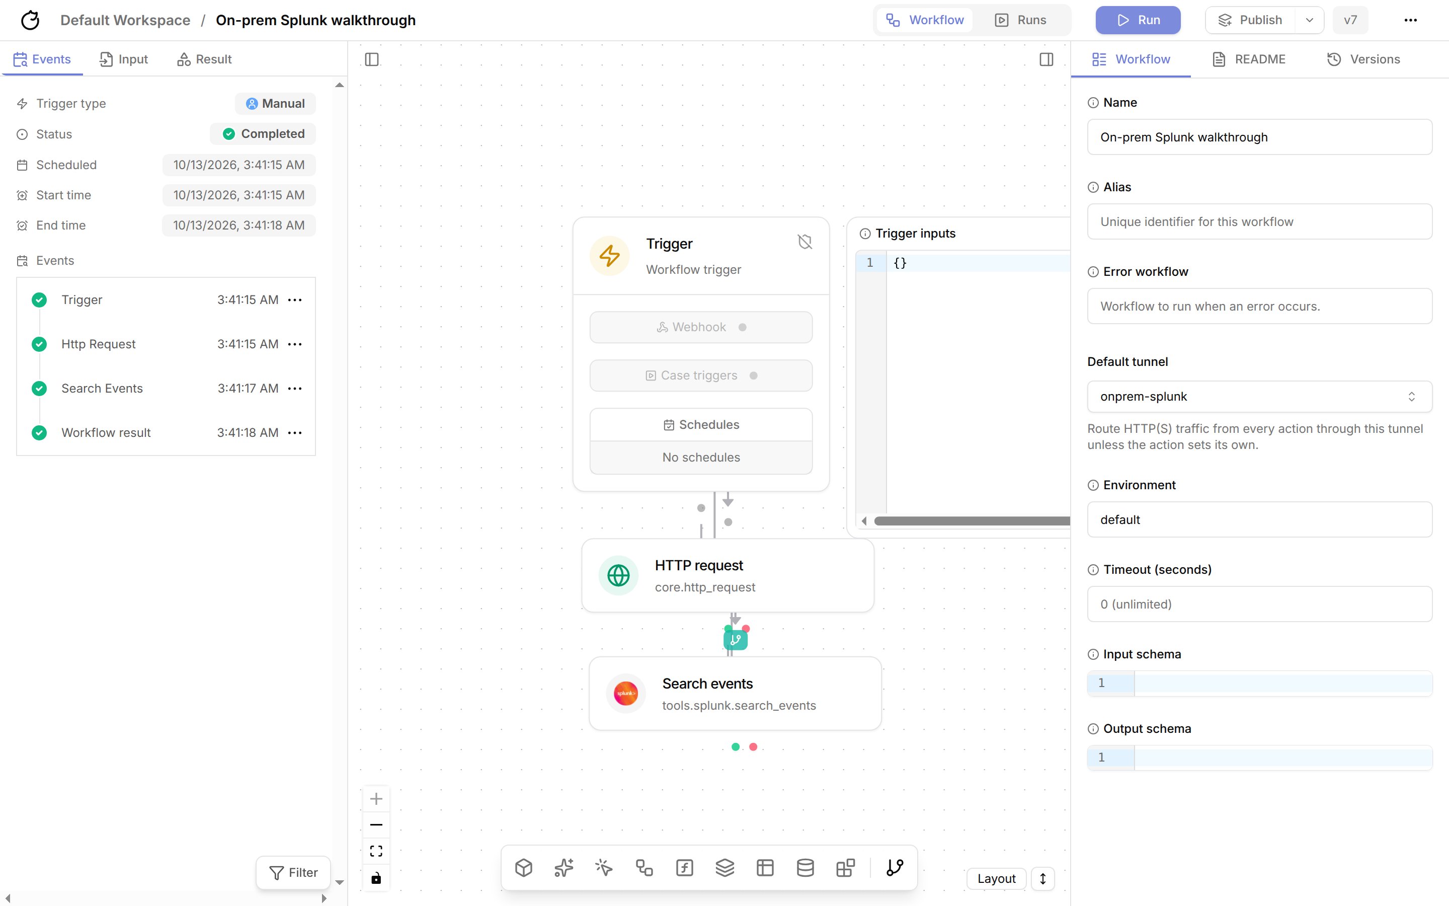Click the Alias input field
This screenshot has width=1449, height=906.
(1259, 221)
